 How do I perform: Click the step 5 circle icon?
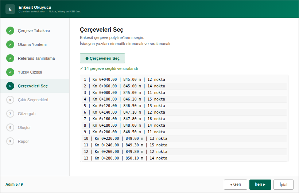tap(10, 86)
